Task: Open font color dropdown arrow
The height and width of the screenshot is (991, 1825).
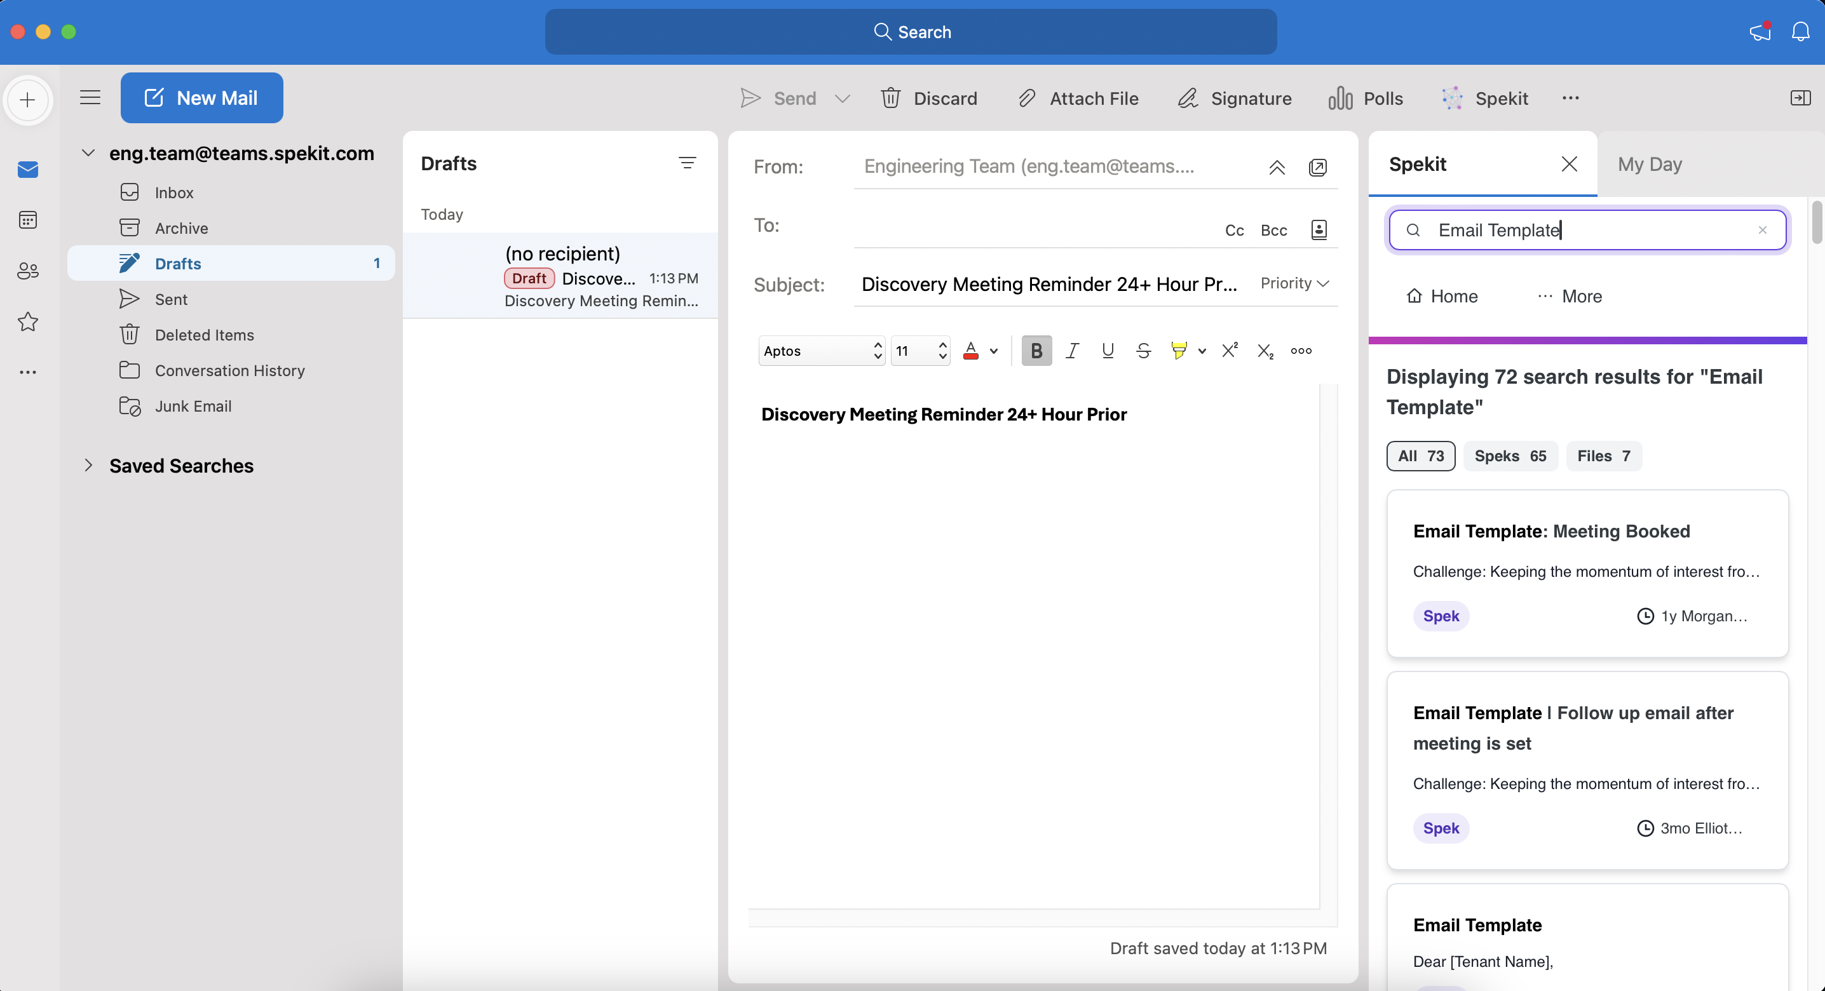Action: (x=993, y=351)
